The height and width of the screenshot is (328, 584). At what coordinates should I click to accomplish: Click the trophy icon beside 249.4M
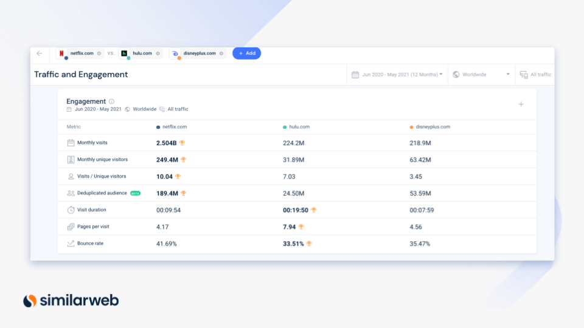[184, 160]
